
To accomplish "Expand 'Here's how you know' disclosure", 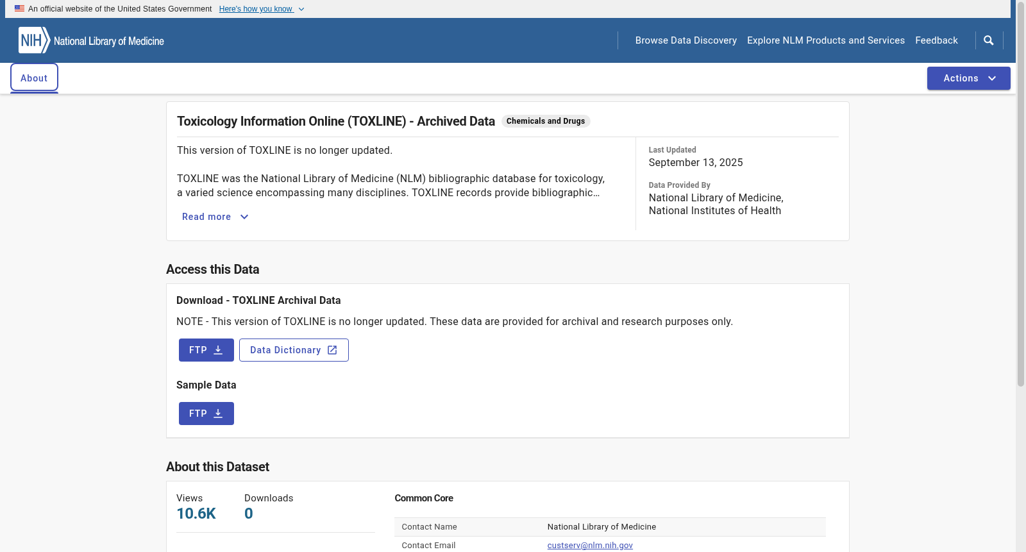I will coord(262,9).
